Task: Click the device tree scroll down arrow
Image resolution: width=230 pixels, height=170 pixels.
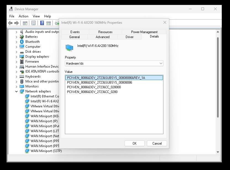Action: 218,152
